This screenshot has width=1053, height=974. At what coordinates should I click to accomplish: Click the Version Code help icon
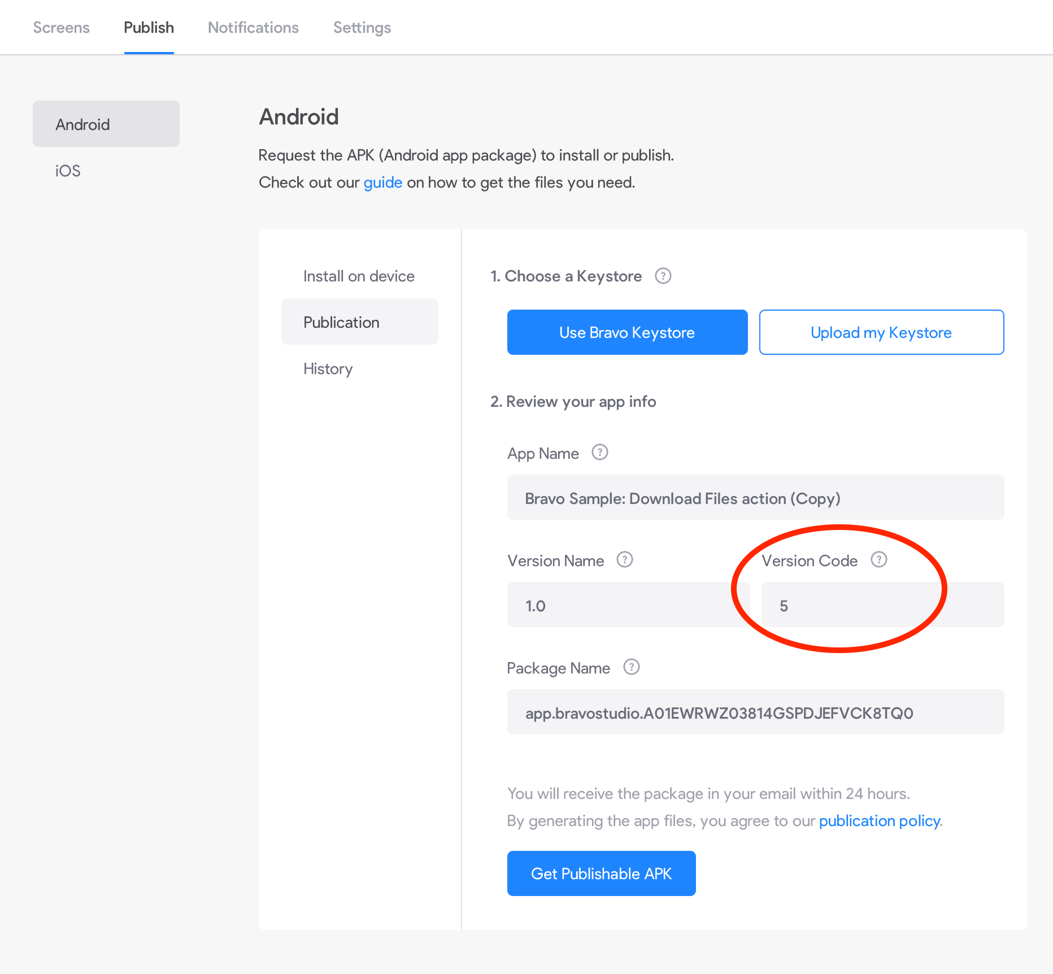tap(878, 560)
